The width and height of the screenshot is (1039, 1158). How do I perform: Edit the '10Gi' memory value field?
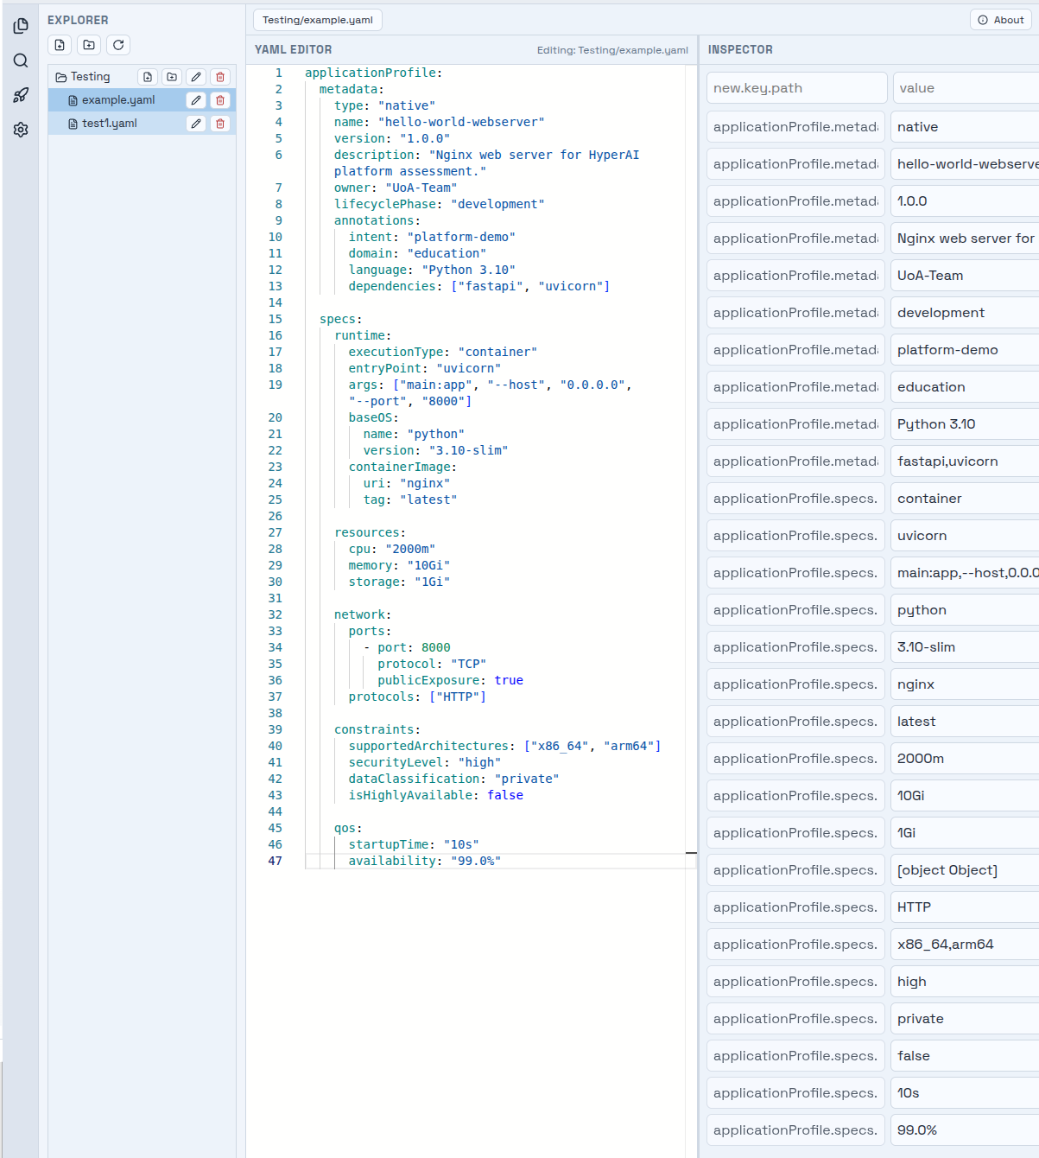coord(965,796)
